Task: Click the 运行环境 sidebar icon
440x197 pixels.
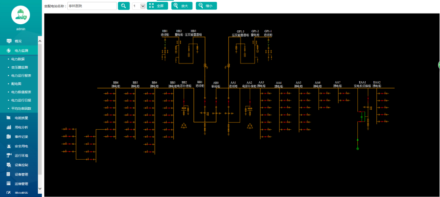Action: point(9,155)
